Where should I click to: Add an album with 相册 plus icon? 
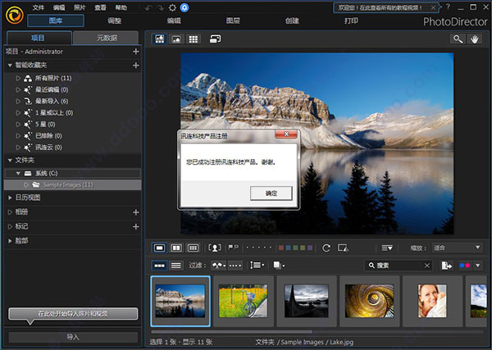click(x=136, y=212)
